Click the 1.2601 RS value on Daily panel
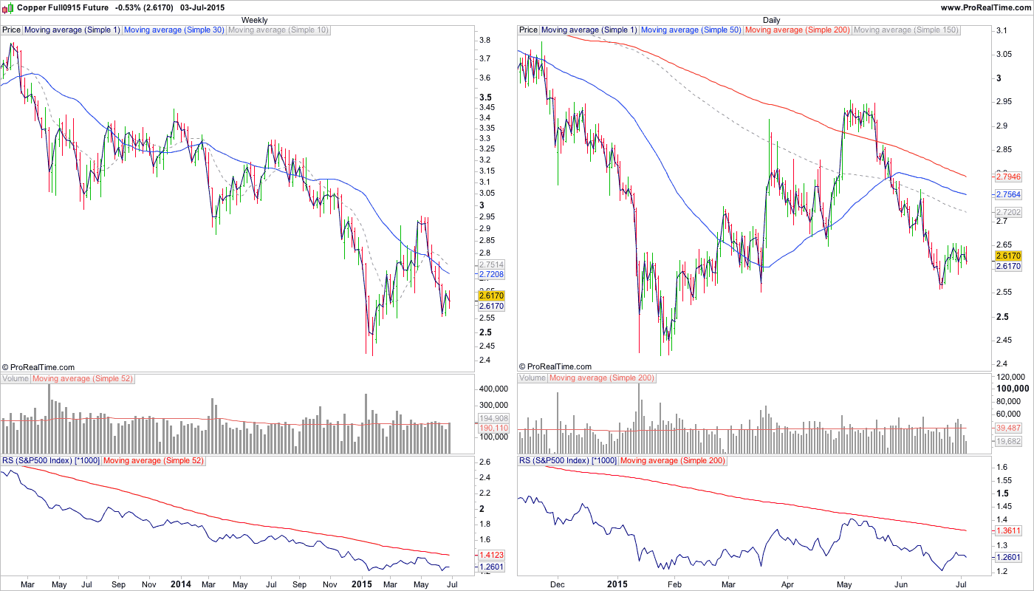Screen dimensions: 1034x591 click(x=1008, y=558)
